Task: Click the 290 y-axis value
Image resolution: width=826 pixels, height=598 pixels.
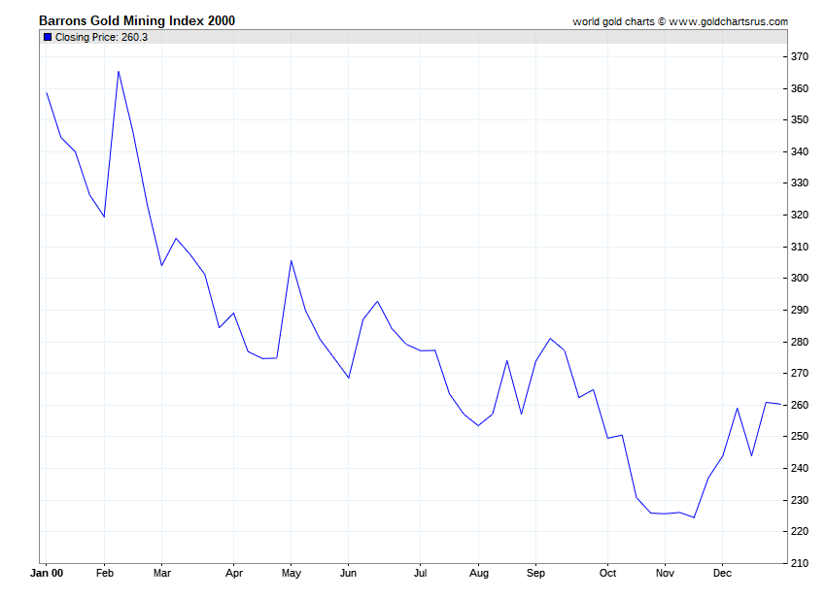Action: tap(800, 310)
